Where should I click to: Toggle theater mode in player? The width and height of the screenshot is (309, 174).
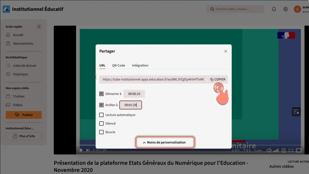[x=291, y=150]
